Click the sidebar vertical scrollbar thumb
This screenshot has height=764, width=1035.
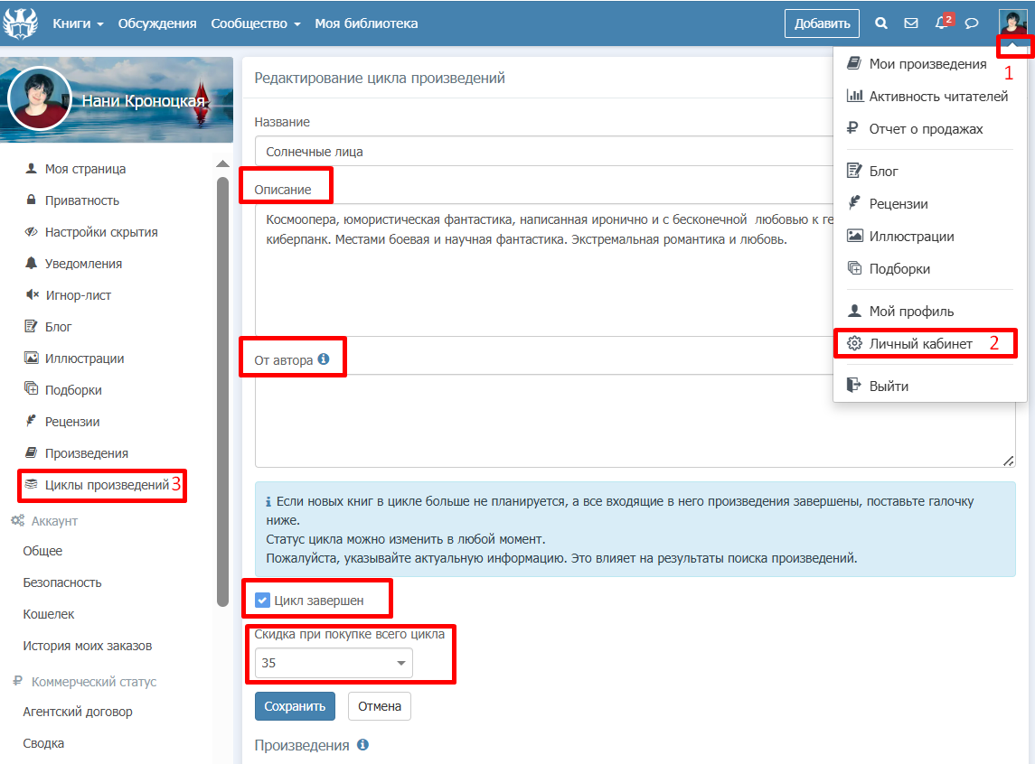click(222, 391)
